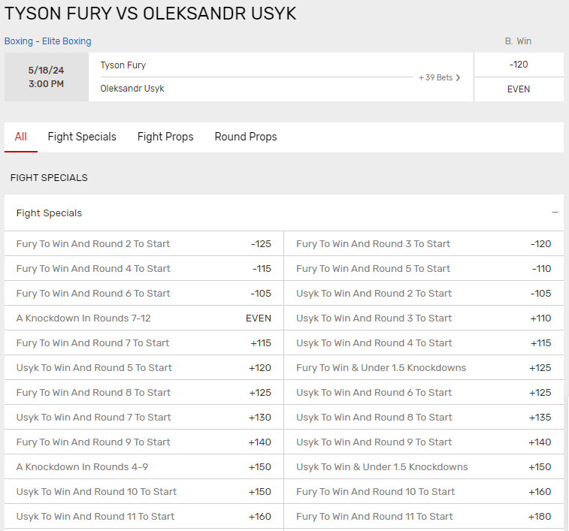
Task: Switch to the Fight Props tab
Action: 165,137
